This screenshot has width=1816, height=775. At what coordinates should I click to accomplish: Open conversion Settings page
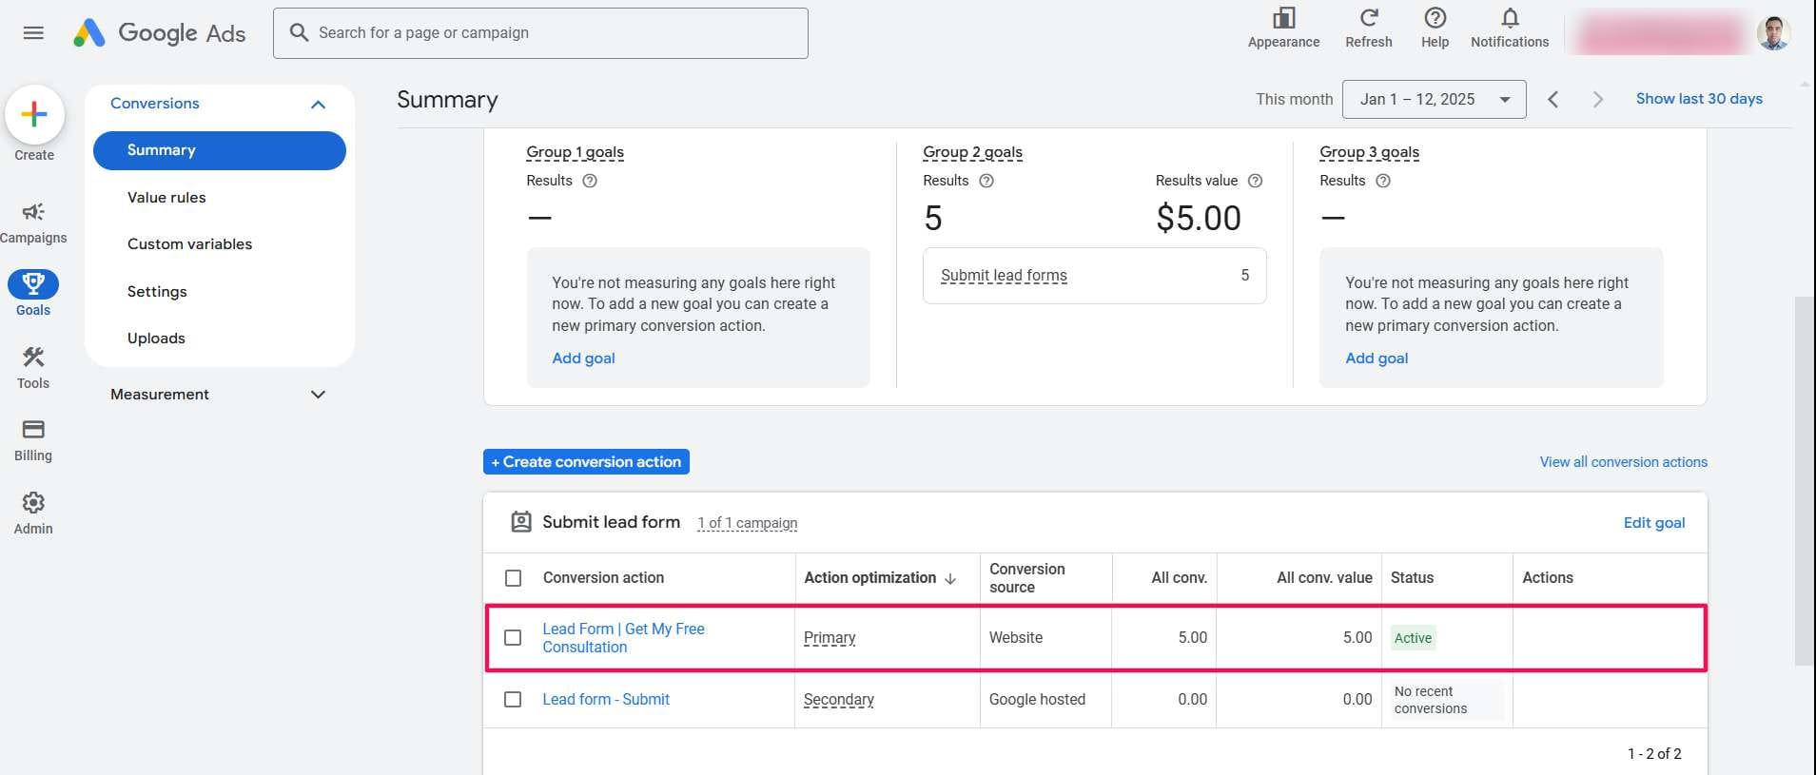[x=157, y=292]
